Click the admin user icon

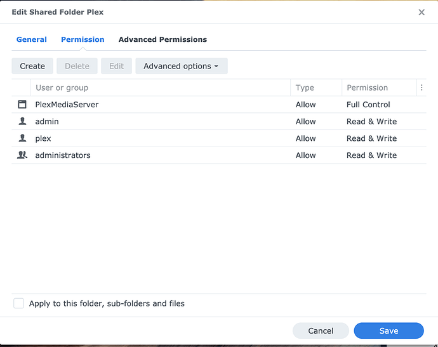[x=22, y=121]
